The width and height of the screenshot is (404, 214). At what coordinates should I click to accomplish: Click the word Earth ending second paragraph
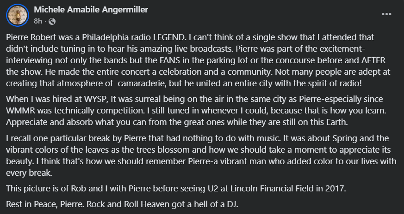coord(337,122)
